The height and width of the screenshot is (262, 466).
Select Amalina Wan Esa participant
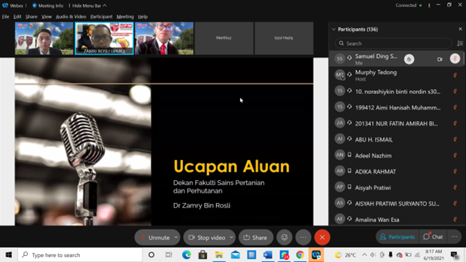(x=396, y=219)
